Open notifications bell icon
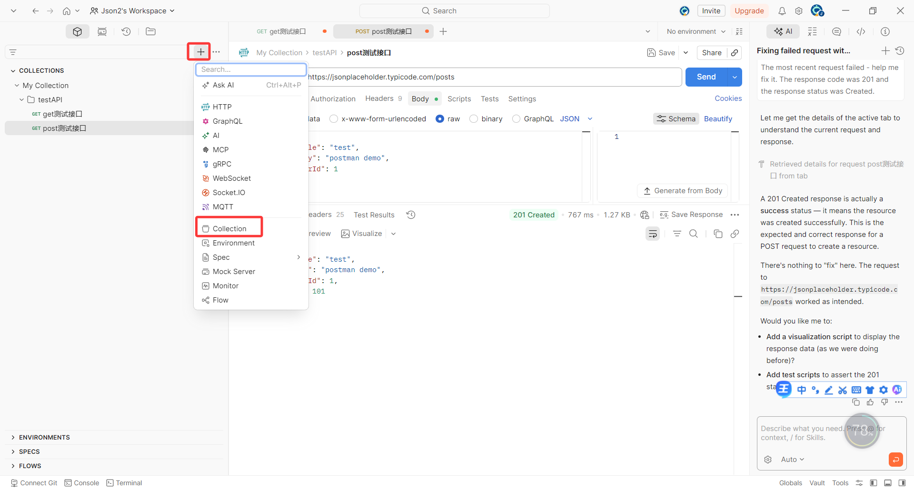This screenshot has height=490, width=914. tap(782, 11)
